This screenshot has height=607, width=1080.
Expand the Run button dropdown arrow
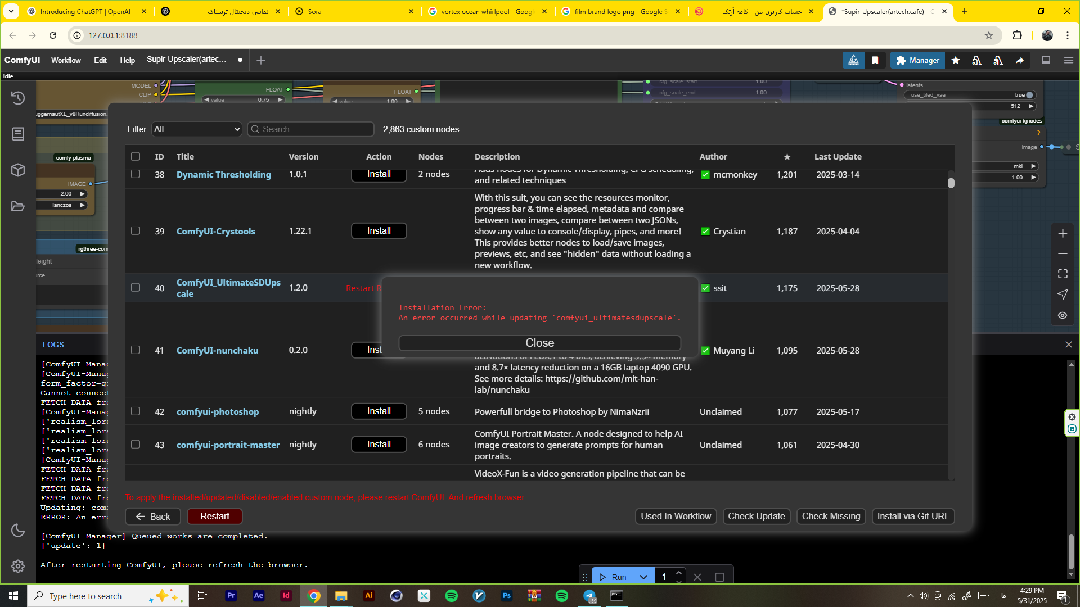643,577
